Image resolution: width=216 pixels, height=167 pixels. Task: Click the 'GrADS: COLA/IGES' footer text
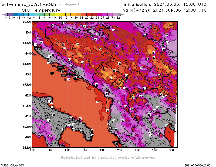pos(12,165)
